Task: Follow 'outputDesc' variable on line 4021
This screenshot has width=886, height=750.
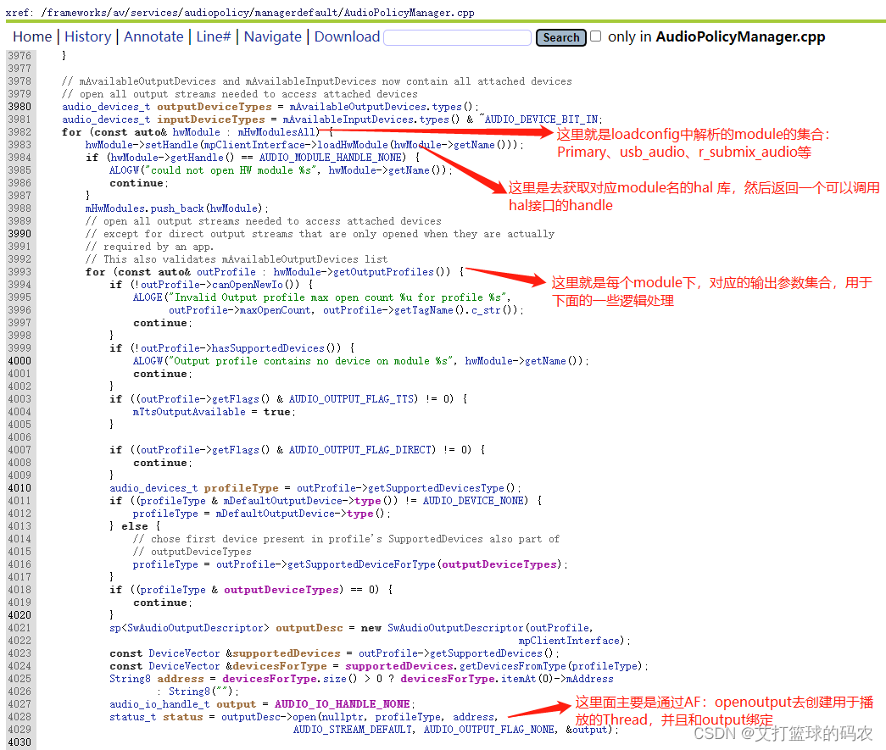Action: click(x=309, y=627)
